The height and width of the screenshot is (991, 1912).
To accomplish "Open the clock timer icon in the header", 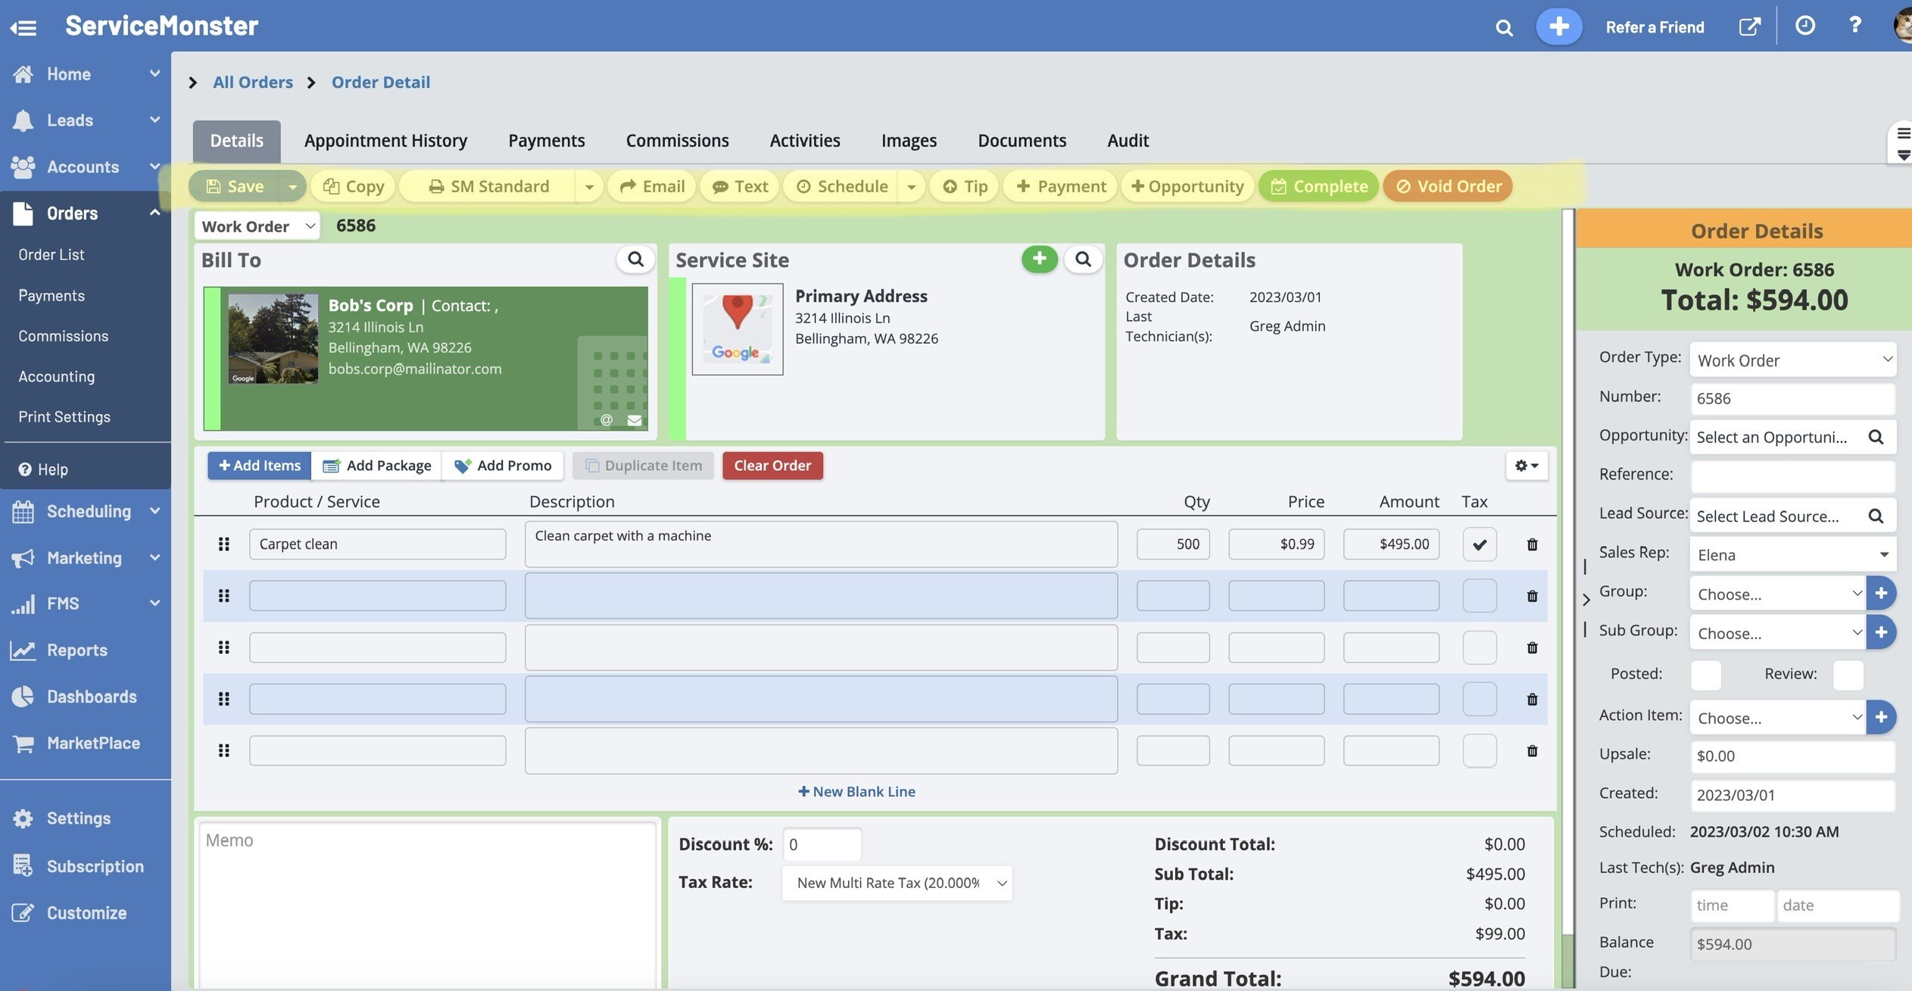I will coord(1804,26).
